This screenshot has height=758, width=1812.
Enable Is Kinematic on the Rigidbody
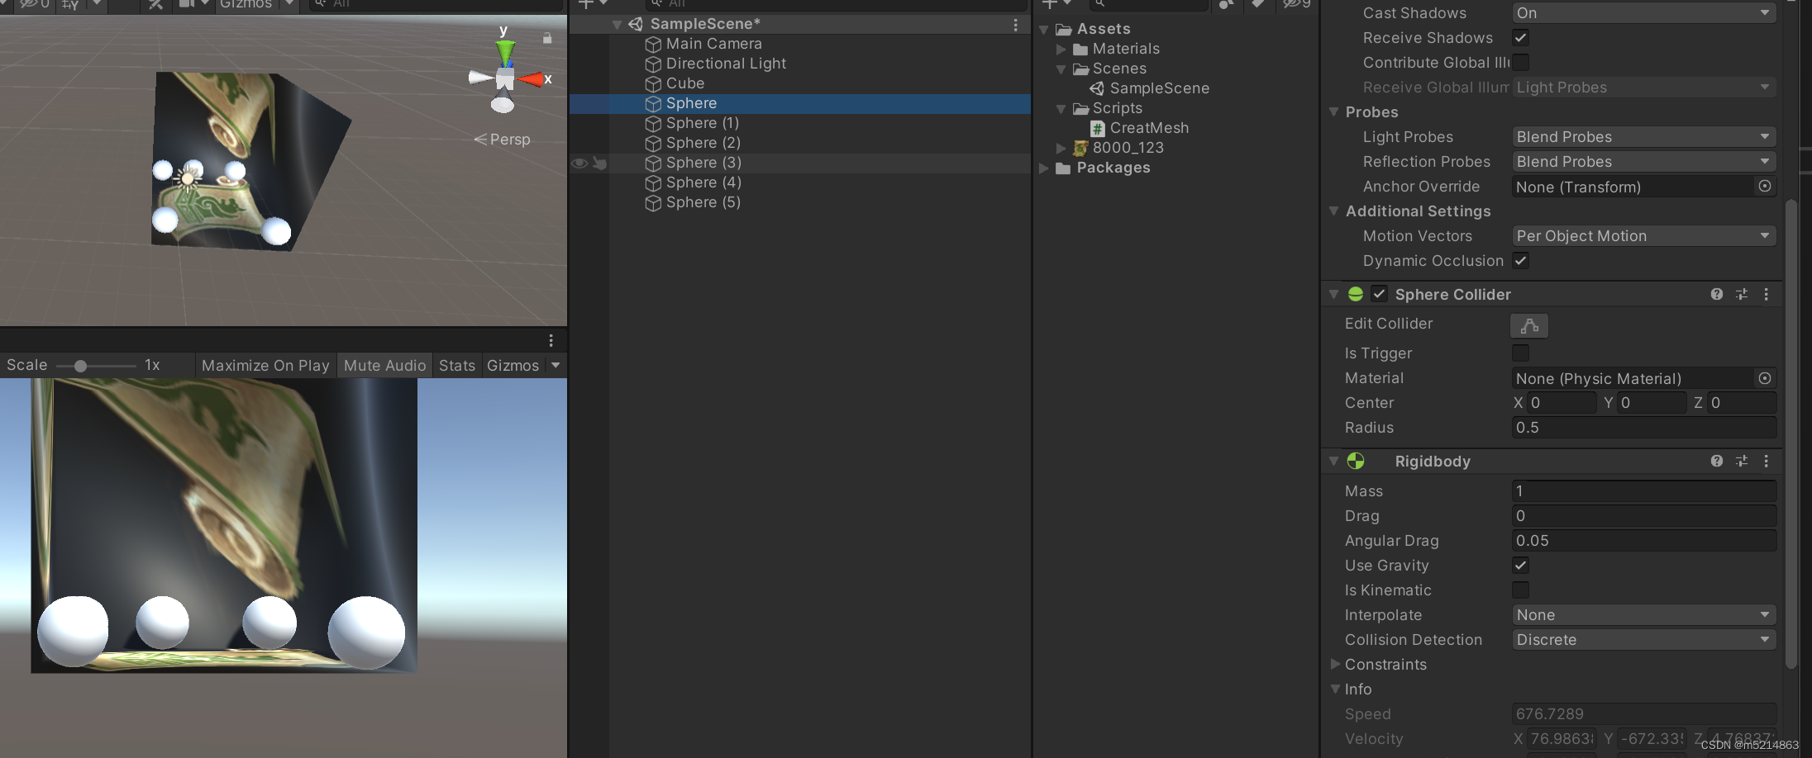point(1520,590)
